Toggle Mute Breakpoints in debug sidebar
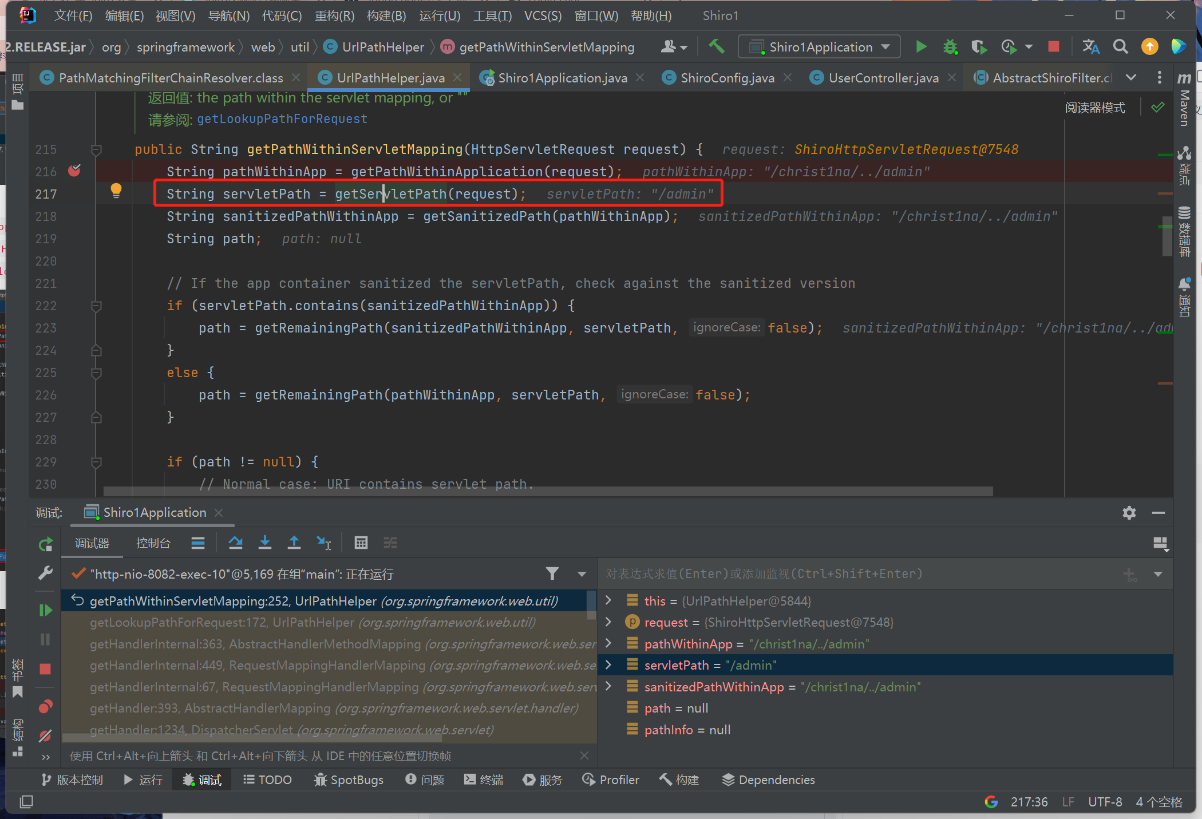 tap(45, 735)
